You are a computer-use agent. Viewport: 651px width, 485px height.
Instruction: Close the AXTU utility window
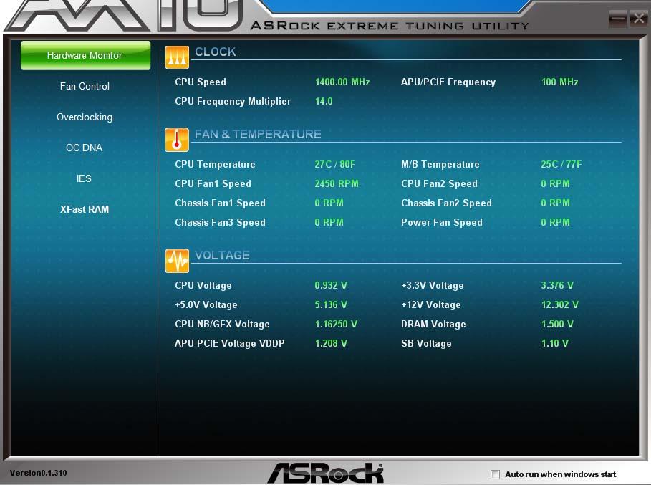click(638, 19)
